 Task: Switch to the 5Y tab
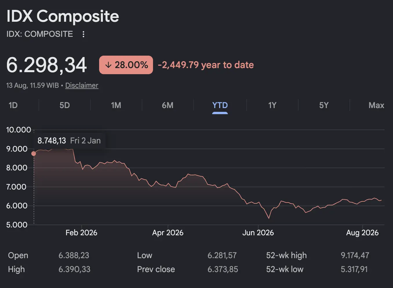click(324, 105)
